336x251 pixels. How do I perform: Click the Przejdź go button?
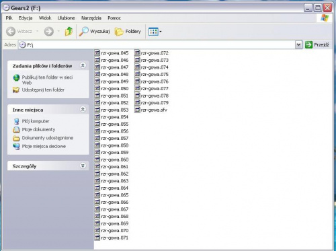tap(317, 44)
